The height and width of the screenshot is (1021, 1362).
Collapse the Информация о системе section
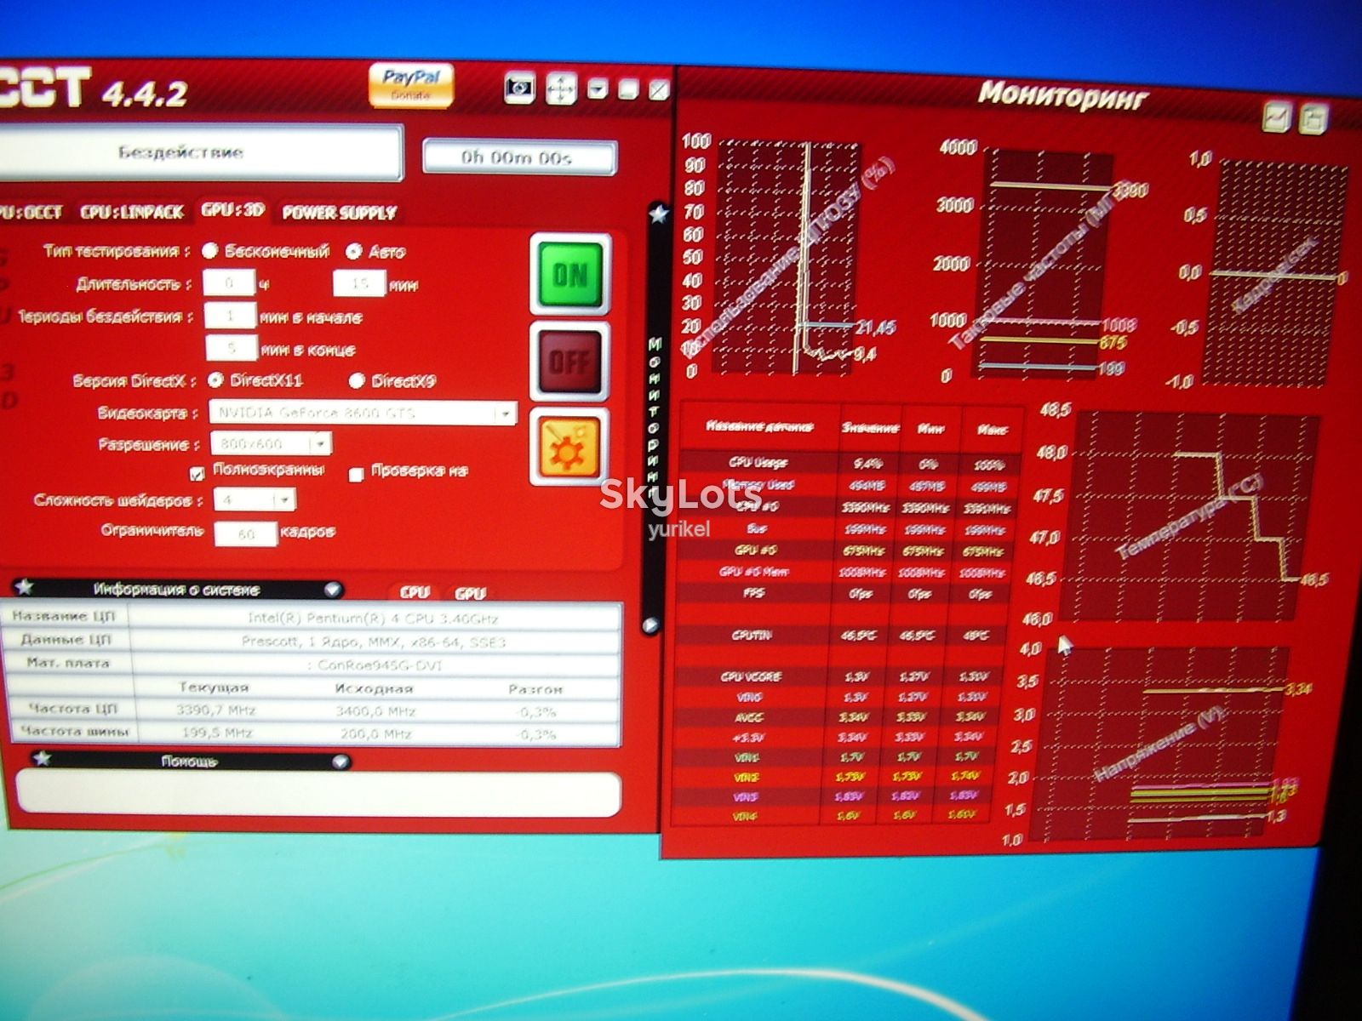click(333, 590)
